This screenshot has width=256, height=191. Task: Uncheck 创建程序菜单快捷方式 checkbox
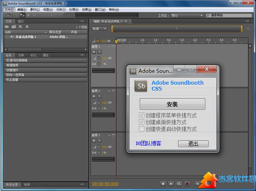(142, 116)
